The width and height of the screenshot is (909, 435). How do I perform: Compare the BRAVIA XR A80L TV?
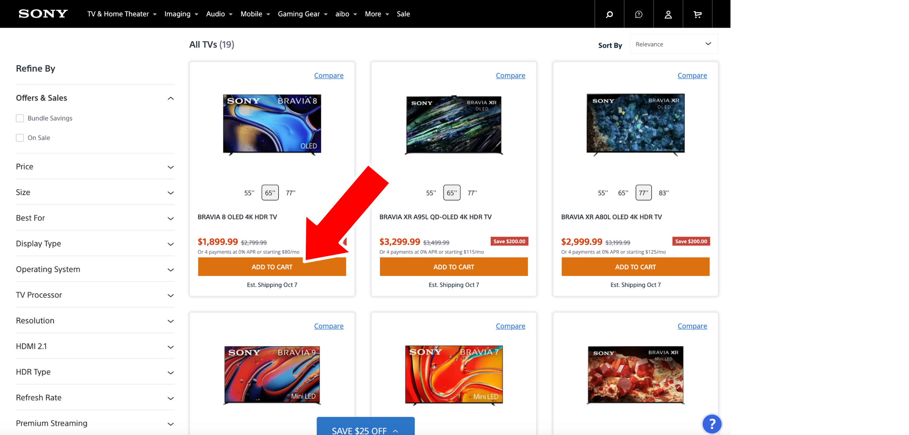(692, 76)
